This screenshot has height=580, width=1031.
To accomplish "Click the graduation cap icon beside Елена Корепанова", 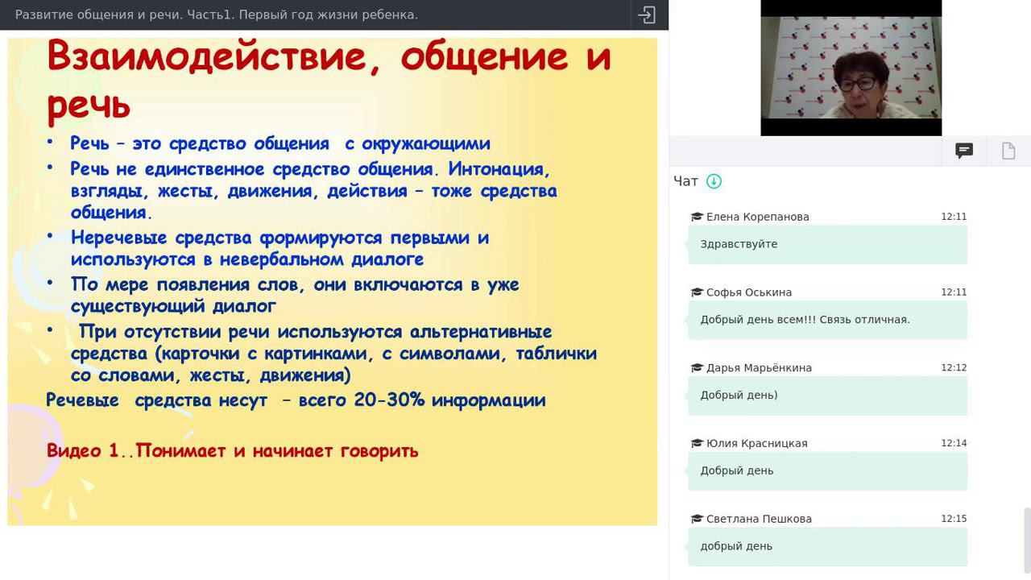I will click(x=697, y=217).
